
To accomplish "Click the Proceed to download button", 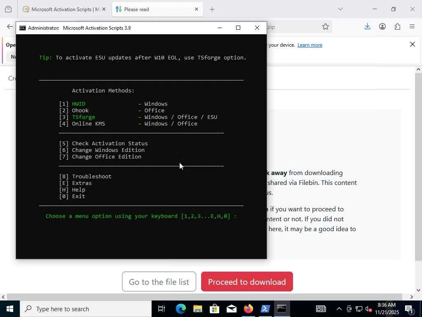I will pyautogui.click(x=247, y=282).
